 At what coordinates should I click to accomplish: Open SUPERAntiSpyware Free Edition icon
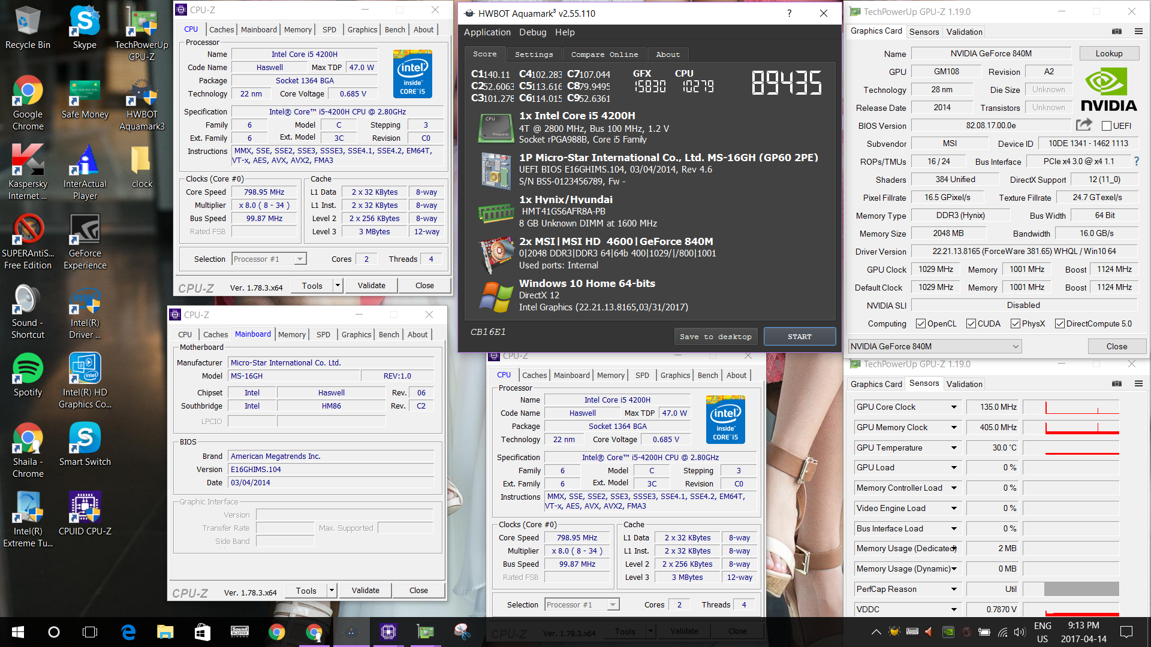tap(28, 242)
